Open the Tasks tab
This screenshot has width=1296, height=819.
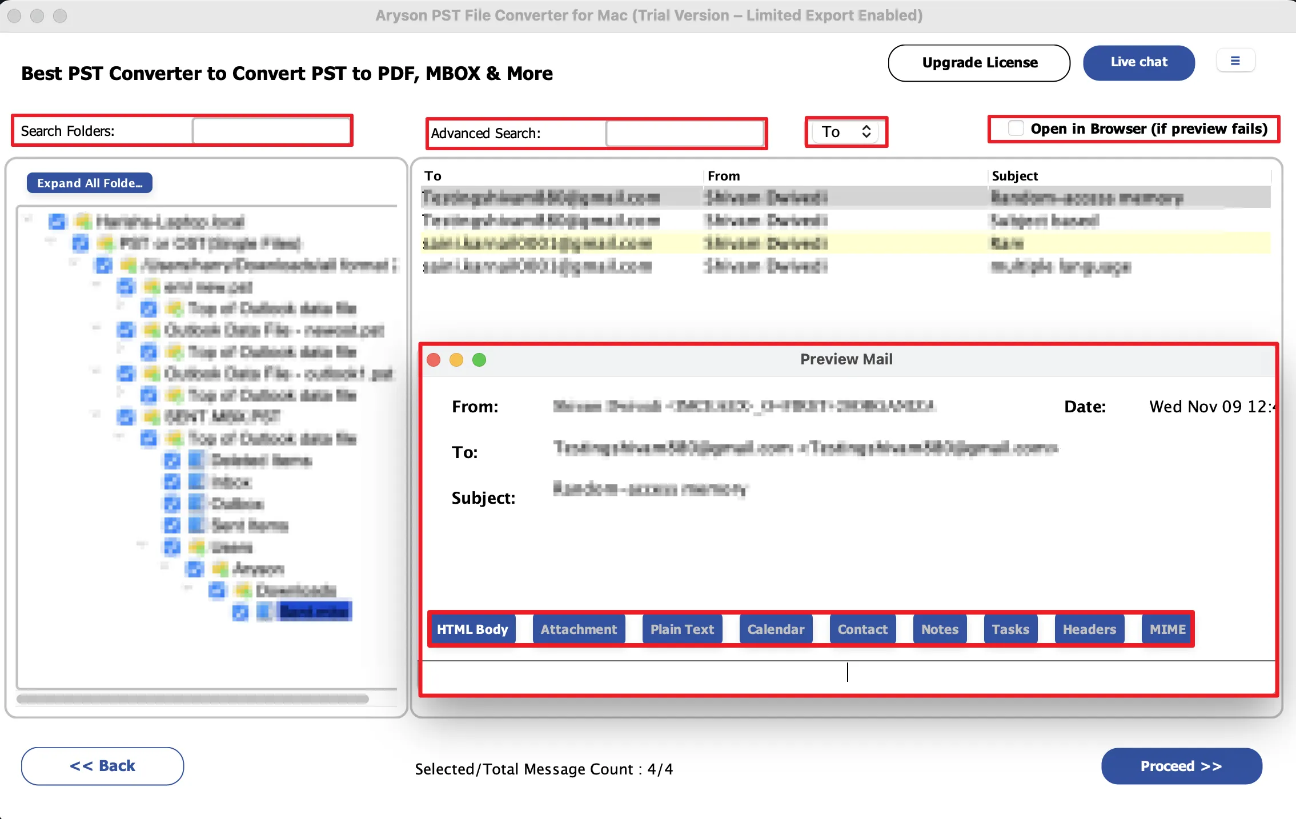pyautogui.click(x=1010, y=629)
